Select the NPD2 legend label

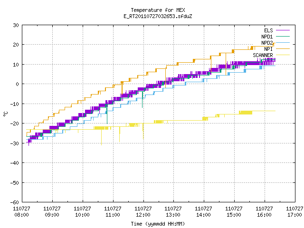tap(267, 43)
